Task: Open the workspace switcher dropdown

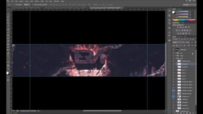Action: coord(189,5)
